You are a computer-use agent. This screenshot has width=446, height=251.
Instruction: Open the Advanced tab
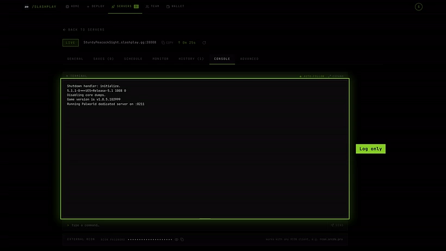[249, 59]
